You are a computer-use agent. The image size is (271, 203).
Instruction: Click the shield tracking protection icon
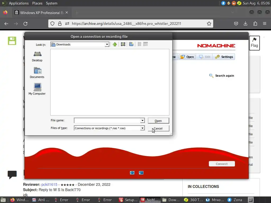[x=52, y=24]
